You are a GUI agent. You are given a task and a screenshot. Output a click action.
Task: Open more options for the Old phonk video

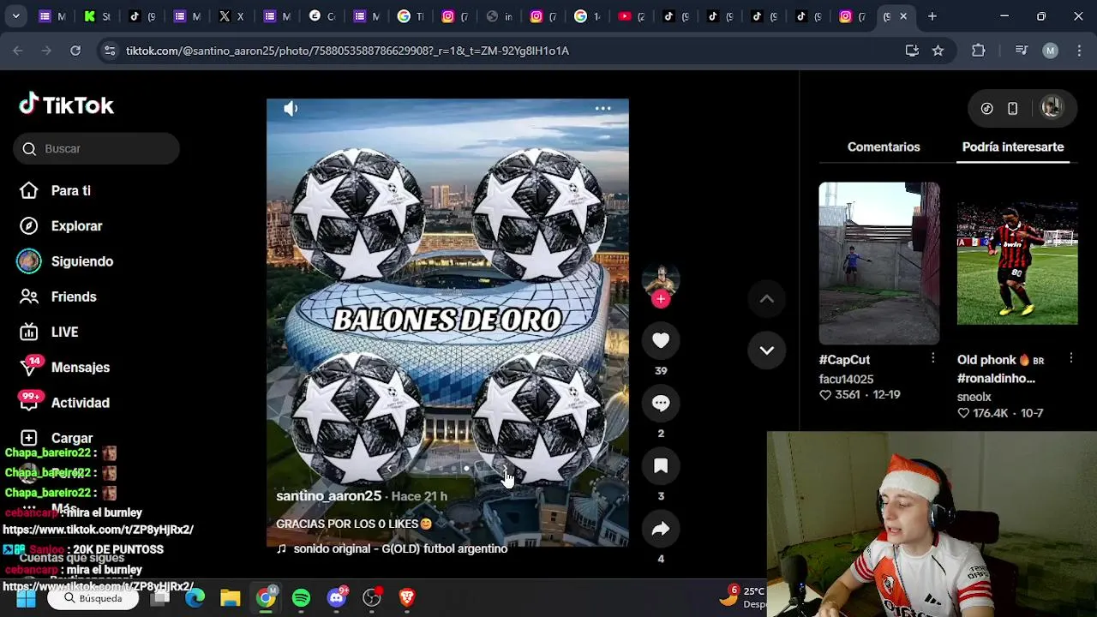pyautogui.click(x=1071, y=358)
